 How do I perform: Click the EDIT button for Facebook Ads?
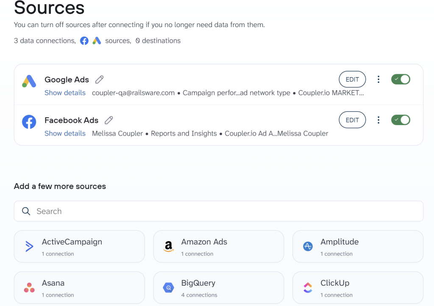[x=352, y=120]
